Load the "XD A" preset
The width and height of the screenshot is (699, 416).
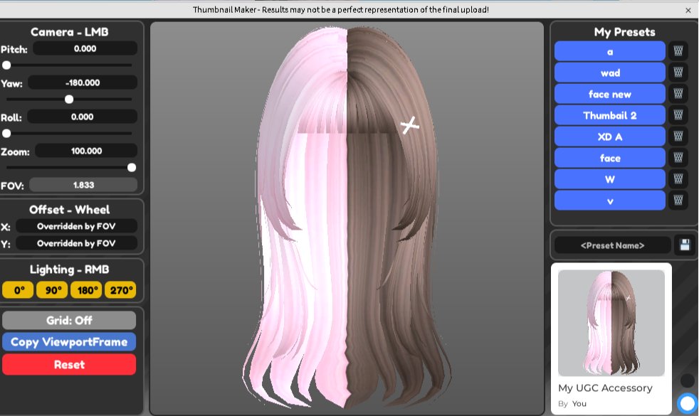pyautogui.click(x=610, y=137)
